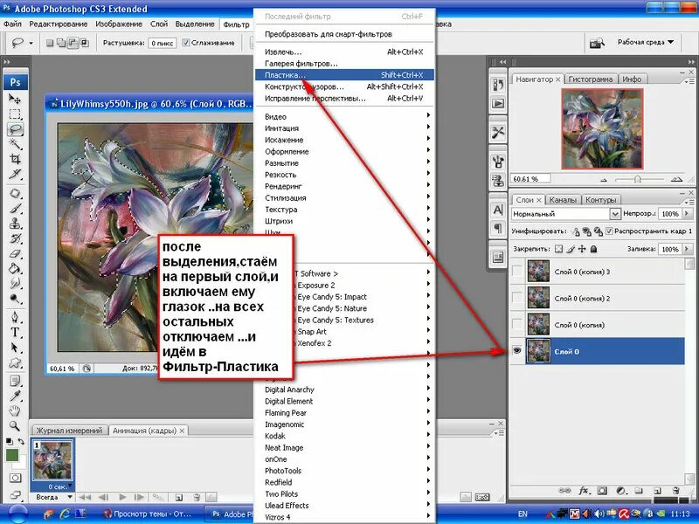The height and width of the screenshot is (524, 699).
Task: Open lasso tool preset picker arrow
Action: click(x=31, y=43)
